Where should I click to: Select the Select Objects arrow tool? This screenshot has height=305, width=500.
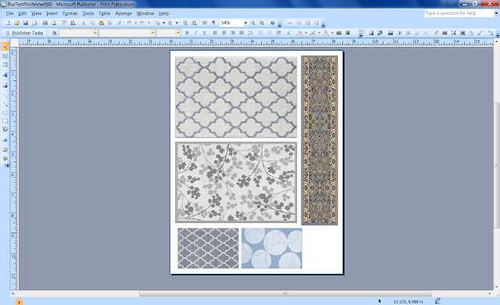point(5,47)
